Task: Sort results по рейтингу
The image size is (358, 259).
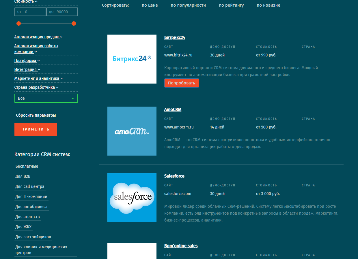Action: coord(231,5)
